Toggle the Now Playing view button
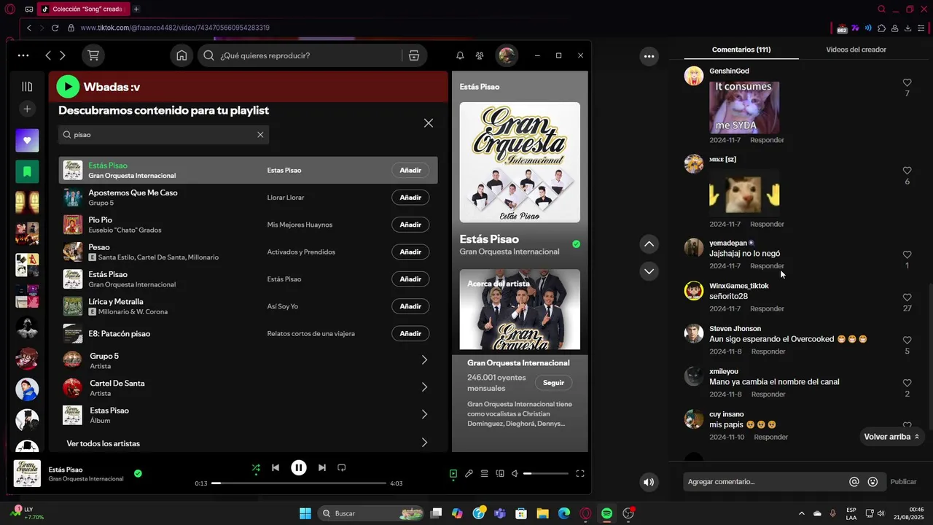 click(x=453, y=473)
